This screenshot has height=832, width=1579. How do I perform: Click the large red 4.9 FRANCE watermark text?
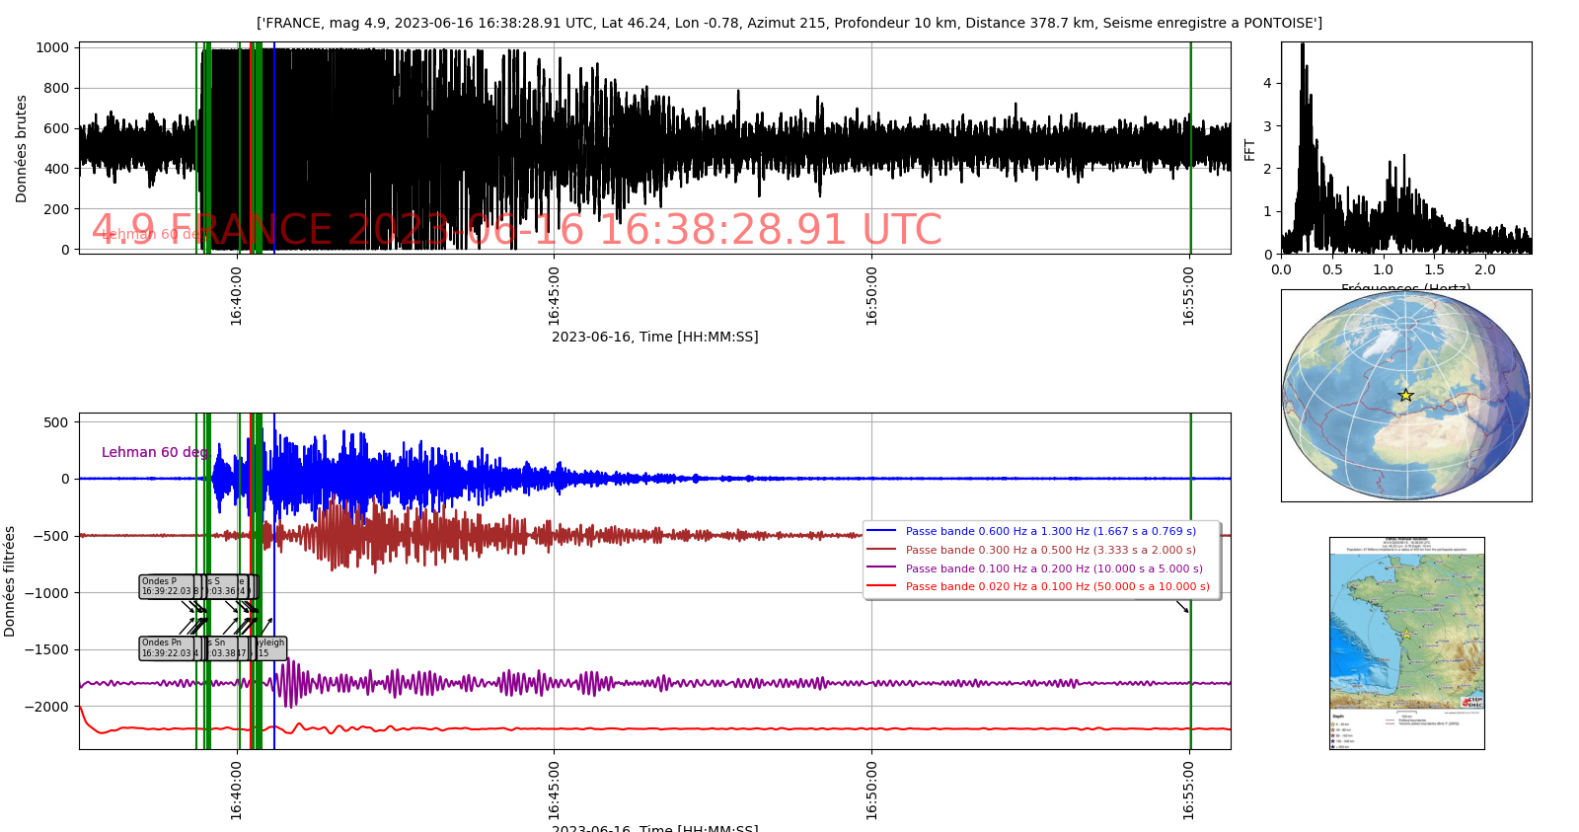click(516, 230)
